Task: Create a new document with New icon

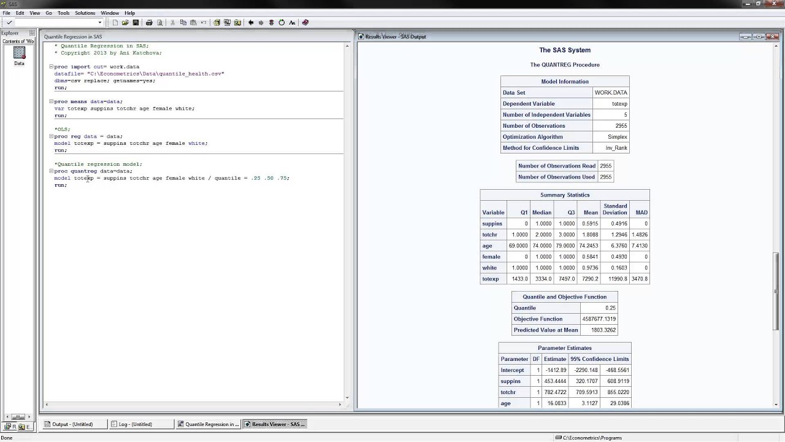Action: click(x=115, y=23)
